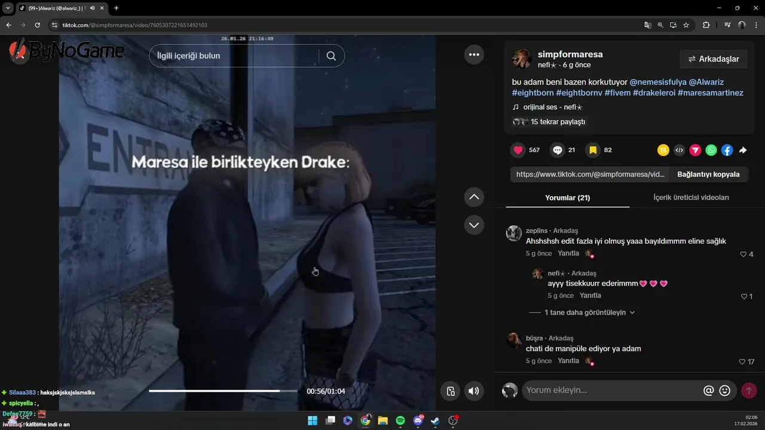765x430 pixels.
Task: Open a new Chrome tab
Action: [x=116, y=8]
